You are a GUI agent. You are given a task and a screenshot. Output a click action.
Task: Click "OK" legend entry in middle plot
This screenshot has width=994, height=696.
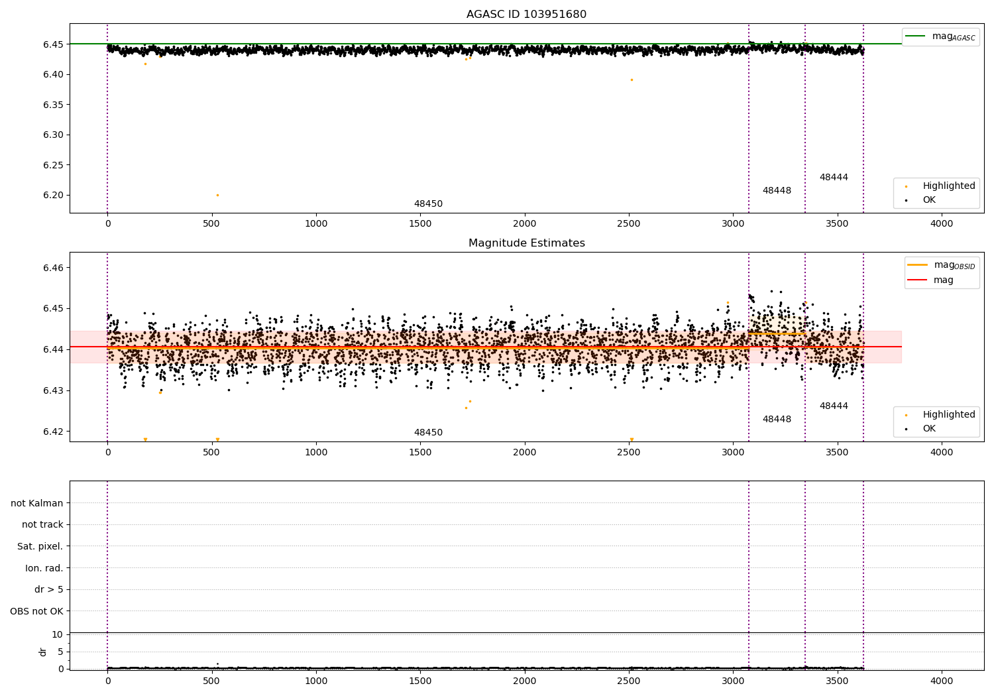click(929, 429)
